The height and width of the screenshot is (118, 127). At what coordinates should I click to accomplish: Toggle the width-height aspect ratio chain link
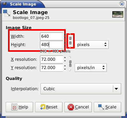point(70,41)
